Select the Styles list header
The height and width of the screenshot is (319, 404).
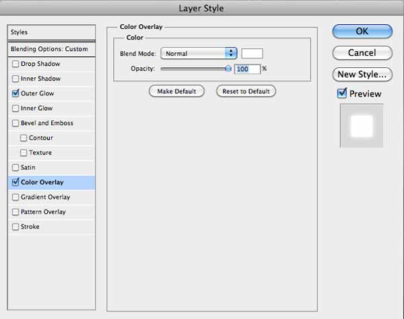click(52, 32)
